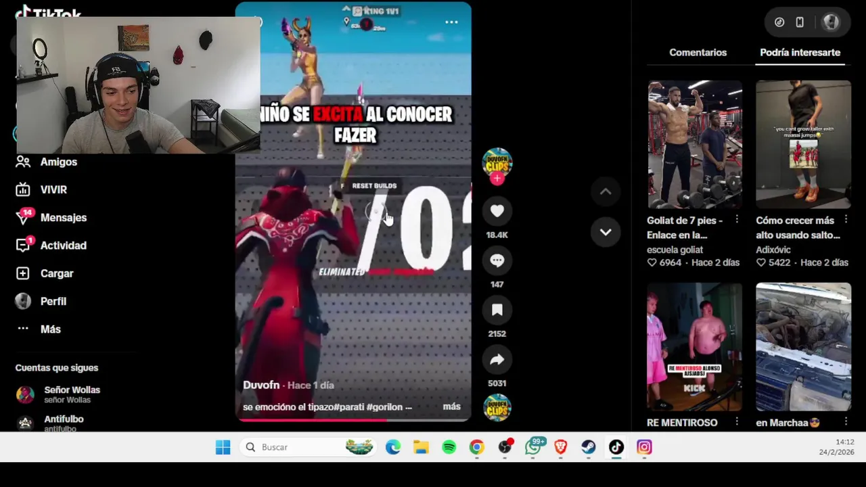Open options for Goliat de 7 pies video
The image size is (866, 487).
[x=737, y=220]
